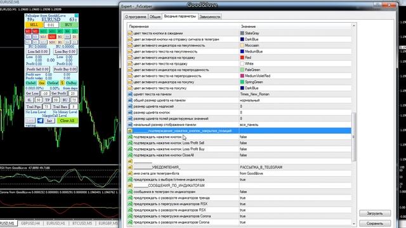Switch to GBPUSD,H4 chart tab
The image size is (406, 228).
pos(30,224)
